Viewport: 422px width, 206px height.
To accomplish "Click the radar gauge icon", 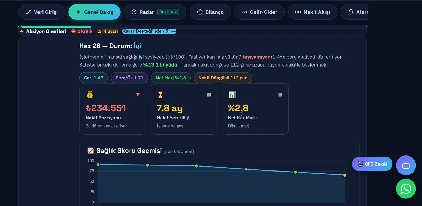I will (x=134, y=12).
